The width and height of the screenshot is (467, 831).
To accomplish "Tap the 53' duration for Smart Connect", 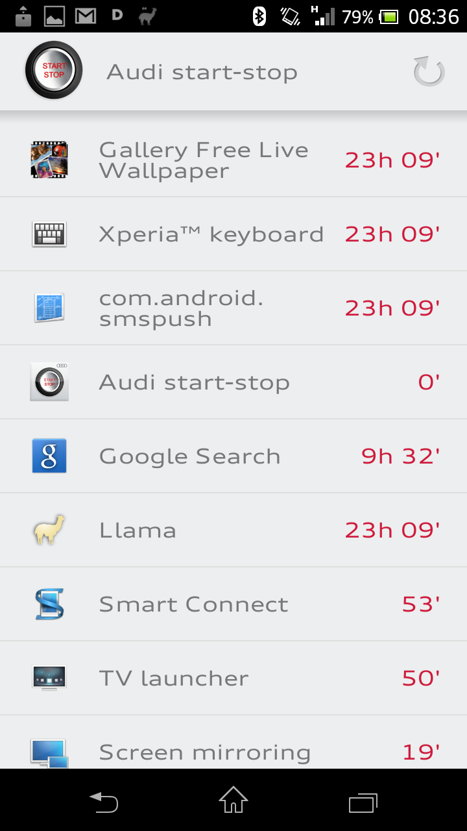I will (421, 604).
